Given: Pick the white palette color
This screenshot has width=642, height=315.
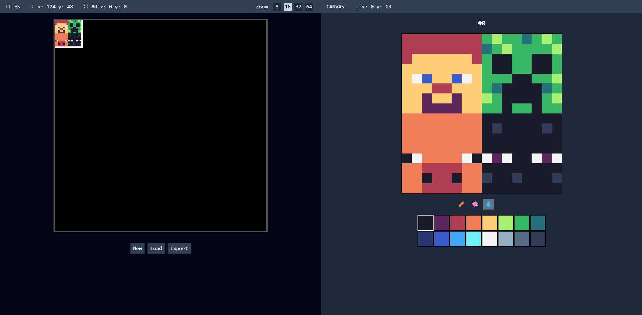Looking at the screenshot, I should coord(490,239).
